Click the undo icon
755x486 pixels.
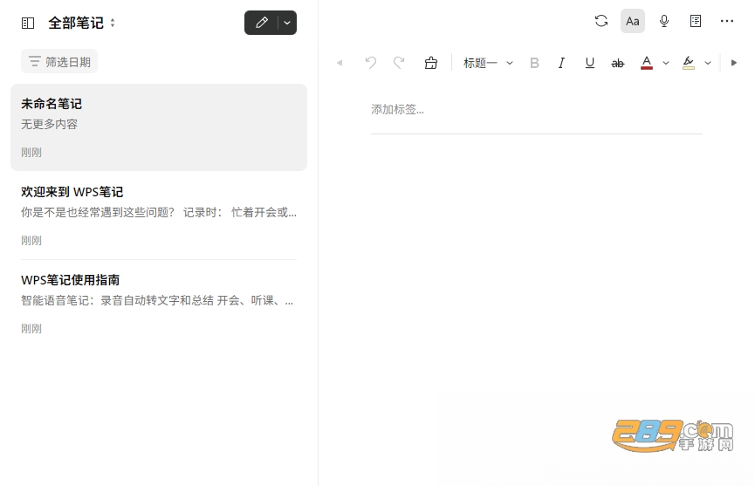[x=370, y=63]
